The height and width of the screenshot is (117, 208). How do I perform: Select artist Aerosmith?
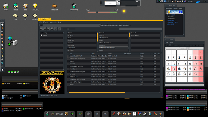(114, 45)
